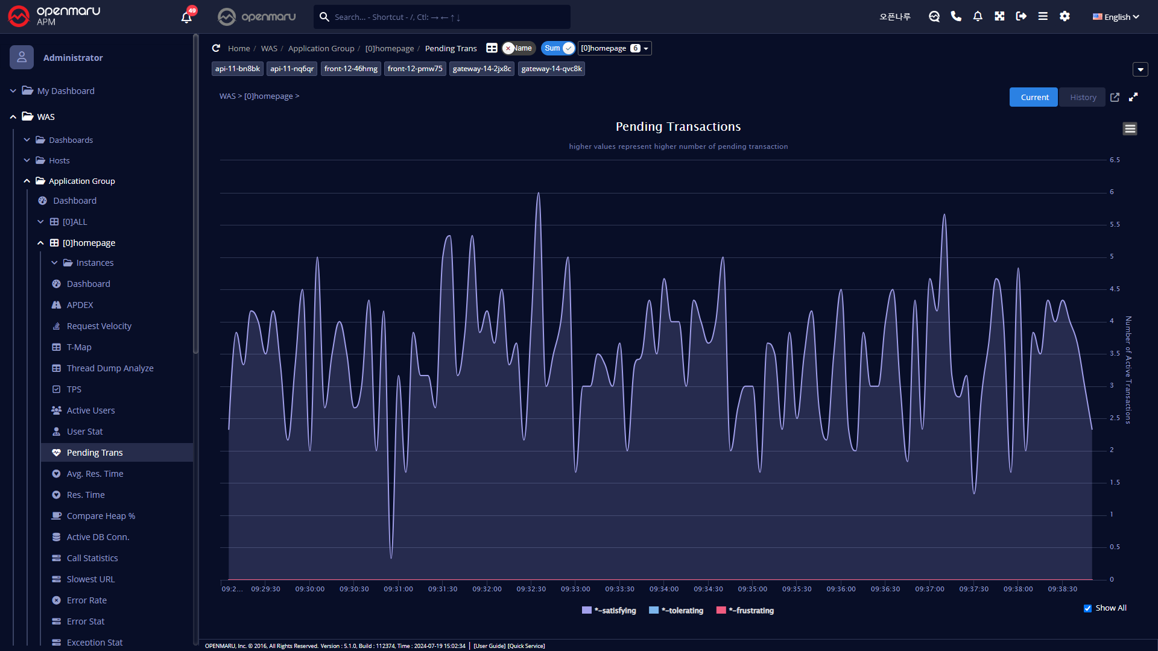The width and height of the screenshot is (1158, 651).
Task: Switch to the History tab
Action: [1083, 97]
